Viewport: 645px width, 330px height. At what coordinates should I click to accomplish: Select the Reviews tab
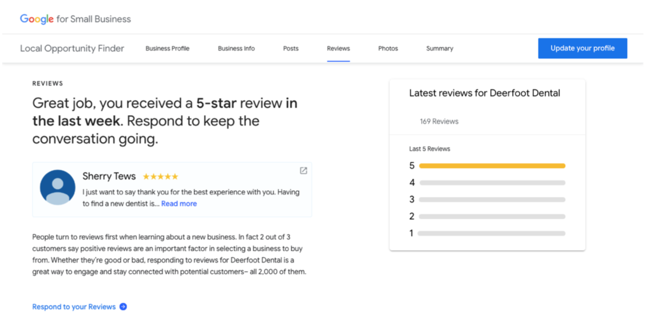pyautogui.click(x=338, y=49)
